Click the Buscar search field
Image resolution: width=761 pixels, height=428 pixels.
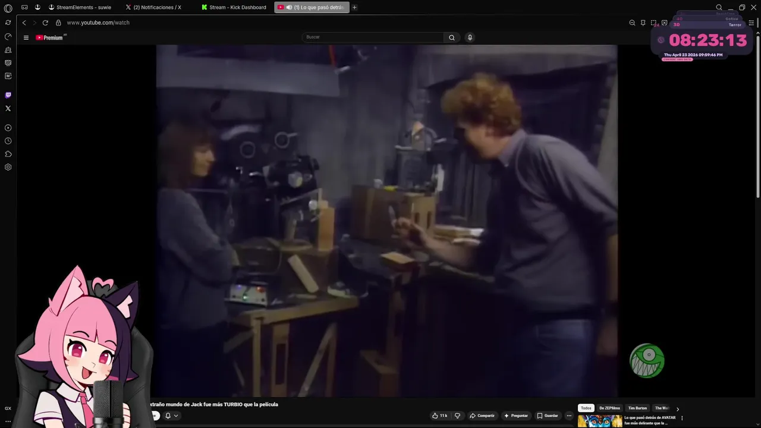click(x=373, y=37)
